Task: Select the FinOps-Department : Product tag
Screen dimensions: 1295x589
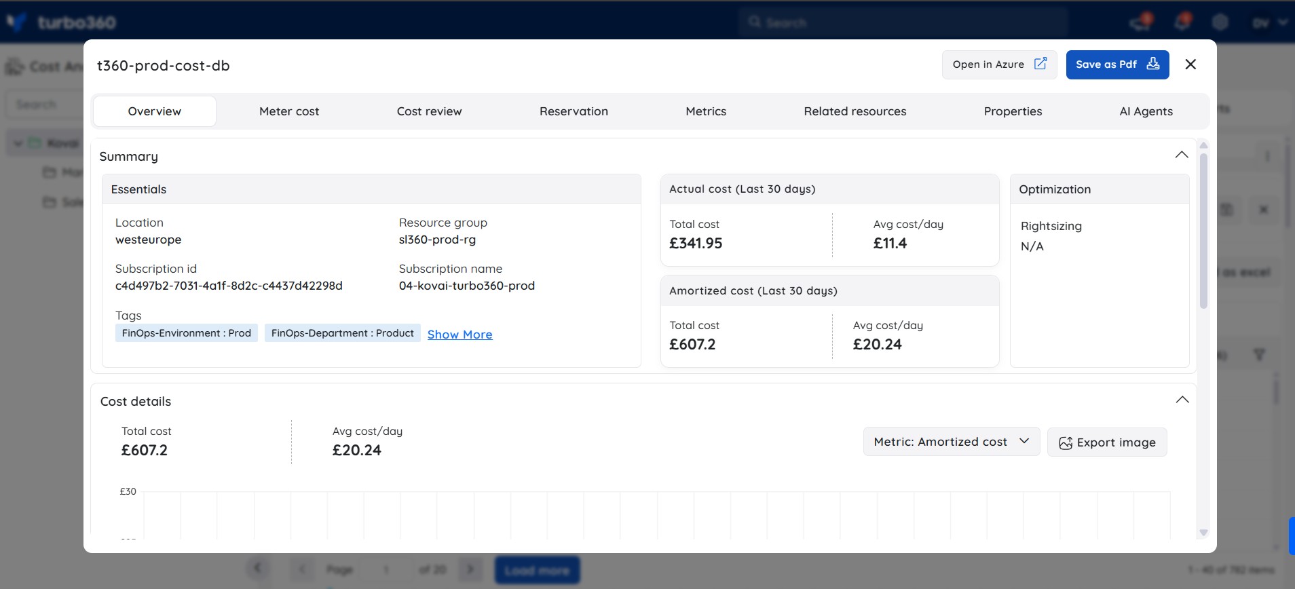Action: (x=343, y=333)
